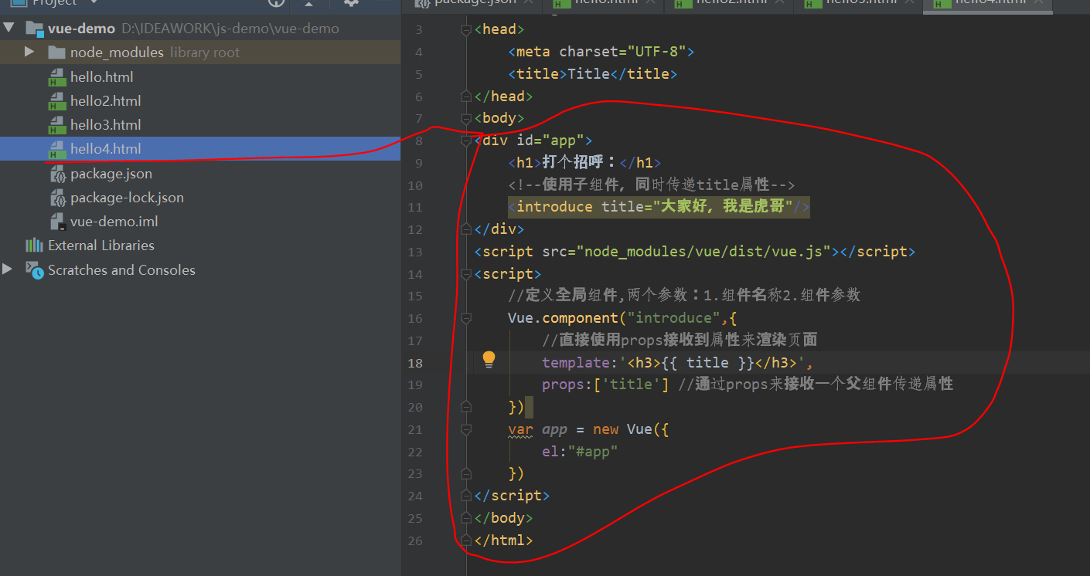Click the lightbulb quick-fix icon on line 18
1090x576 pixels.
tap(489, 359)
